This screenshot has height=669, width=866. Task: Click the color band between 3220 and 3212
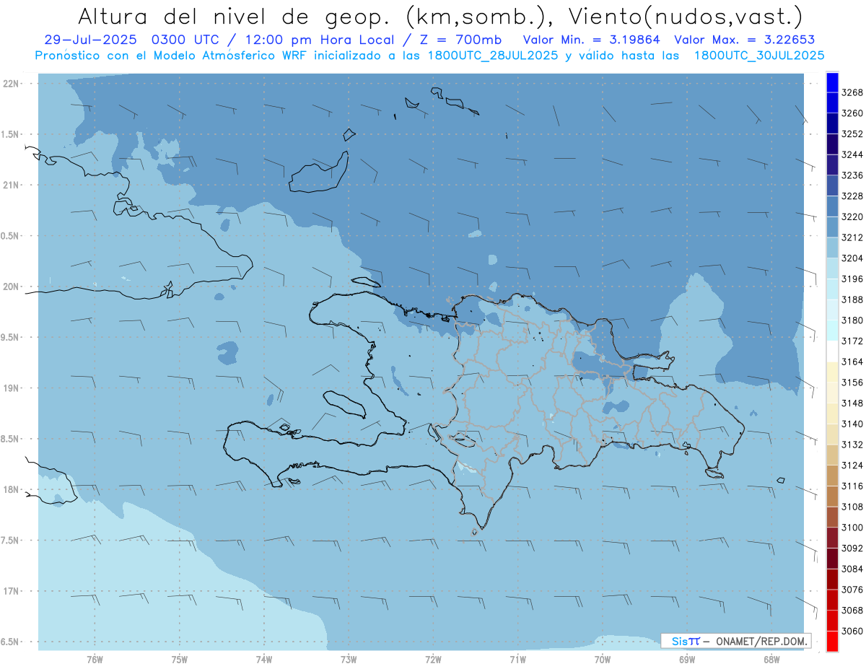tap(832, 227)
